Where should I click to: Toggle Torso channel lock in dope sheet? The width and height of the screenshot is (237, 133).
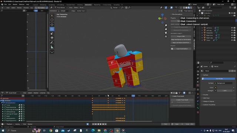(x=24, y=105)
